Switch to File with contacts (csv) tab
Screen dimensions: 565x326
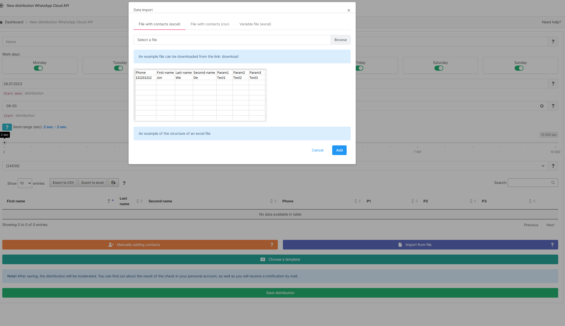pos(210,24)
